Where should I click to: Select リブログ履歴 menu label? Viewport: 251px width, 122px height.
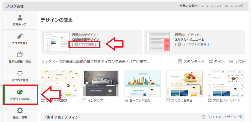click(20, 80)
